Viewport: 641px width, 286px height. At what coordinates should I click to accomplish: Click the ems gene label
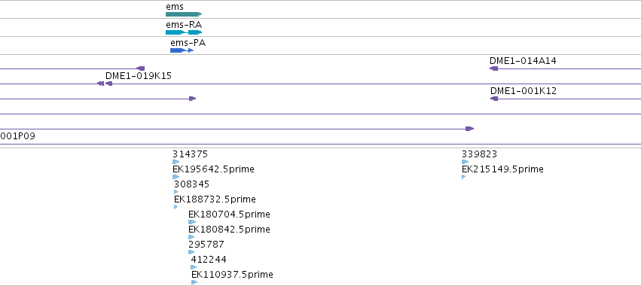[175, 7]
